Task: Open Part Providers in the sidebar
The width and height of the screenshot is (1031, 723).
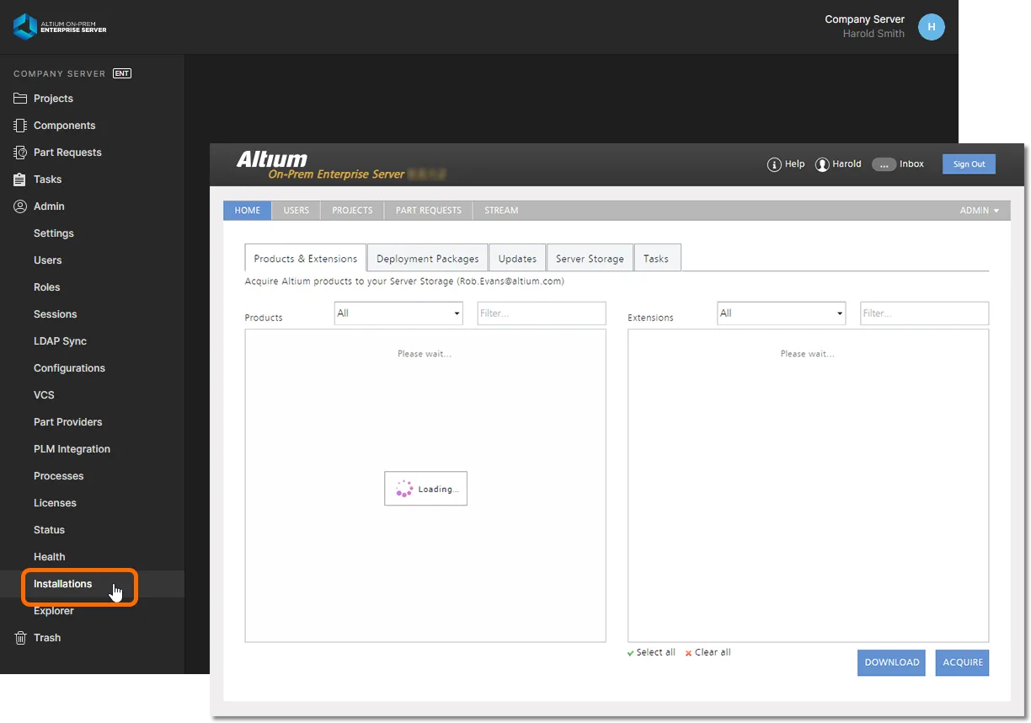Action: click(68, 422)
